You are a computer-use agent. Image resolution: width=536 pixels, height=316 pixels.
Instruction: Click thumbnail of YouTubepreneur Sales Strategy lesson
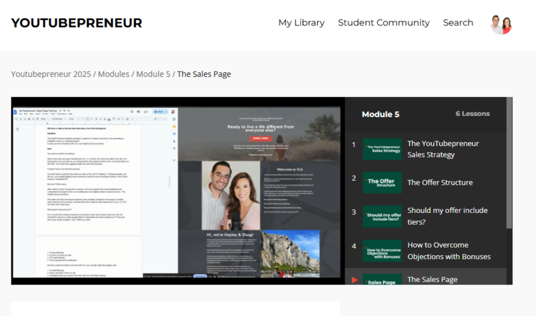tap(382, 149)
